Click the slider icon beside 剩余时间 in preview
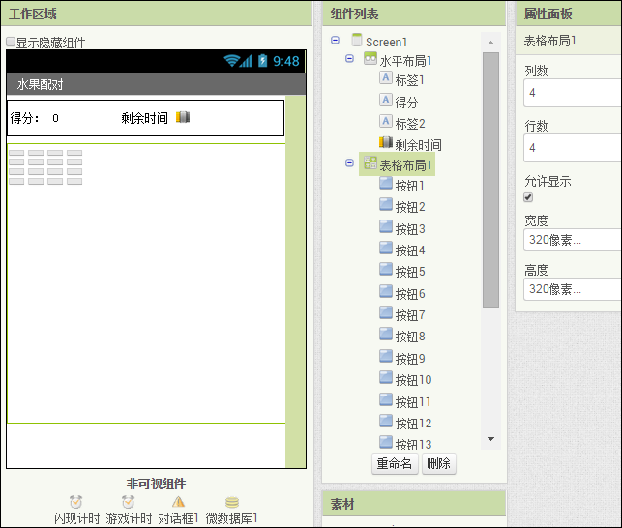Viewport: 622px width, 528px height. pos(183,117)
